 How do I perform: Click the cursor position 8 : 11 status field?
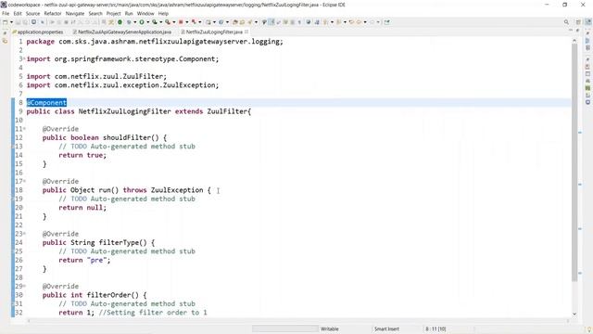pyautogui.click(x=435, y=328)
